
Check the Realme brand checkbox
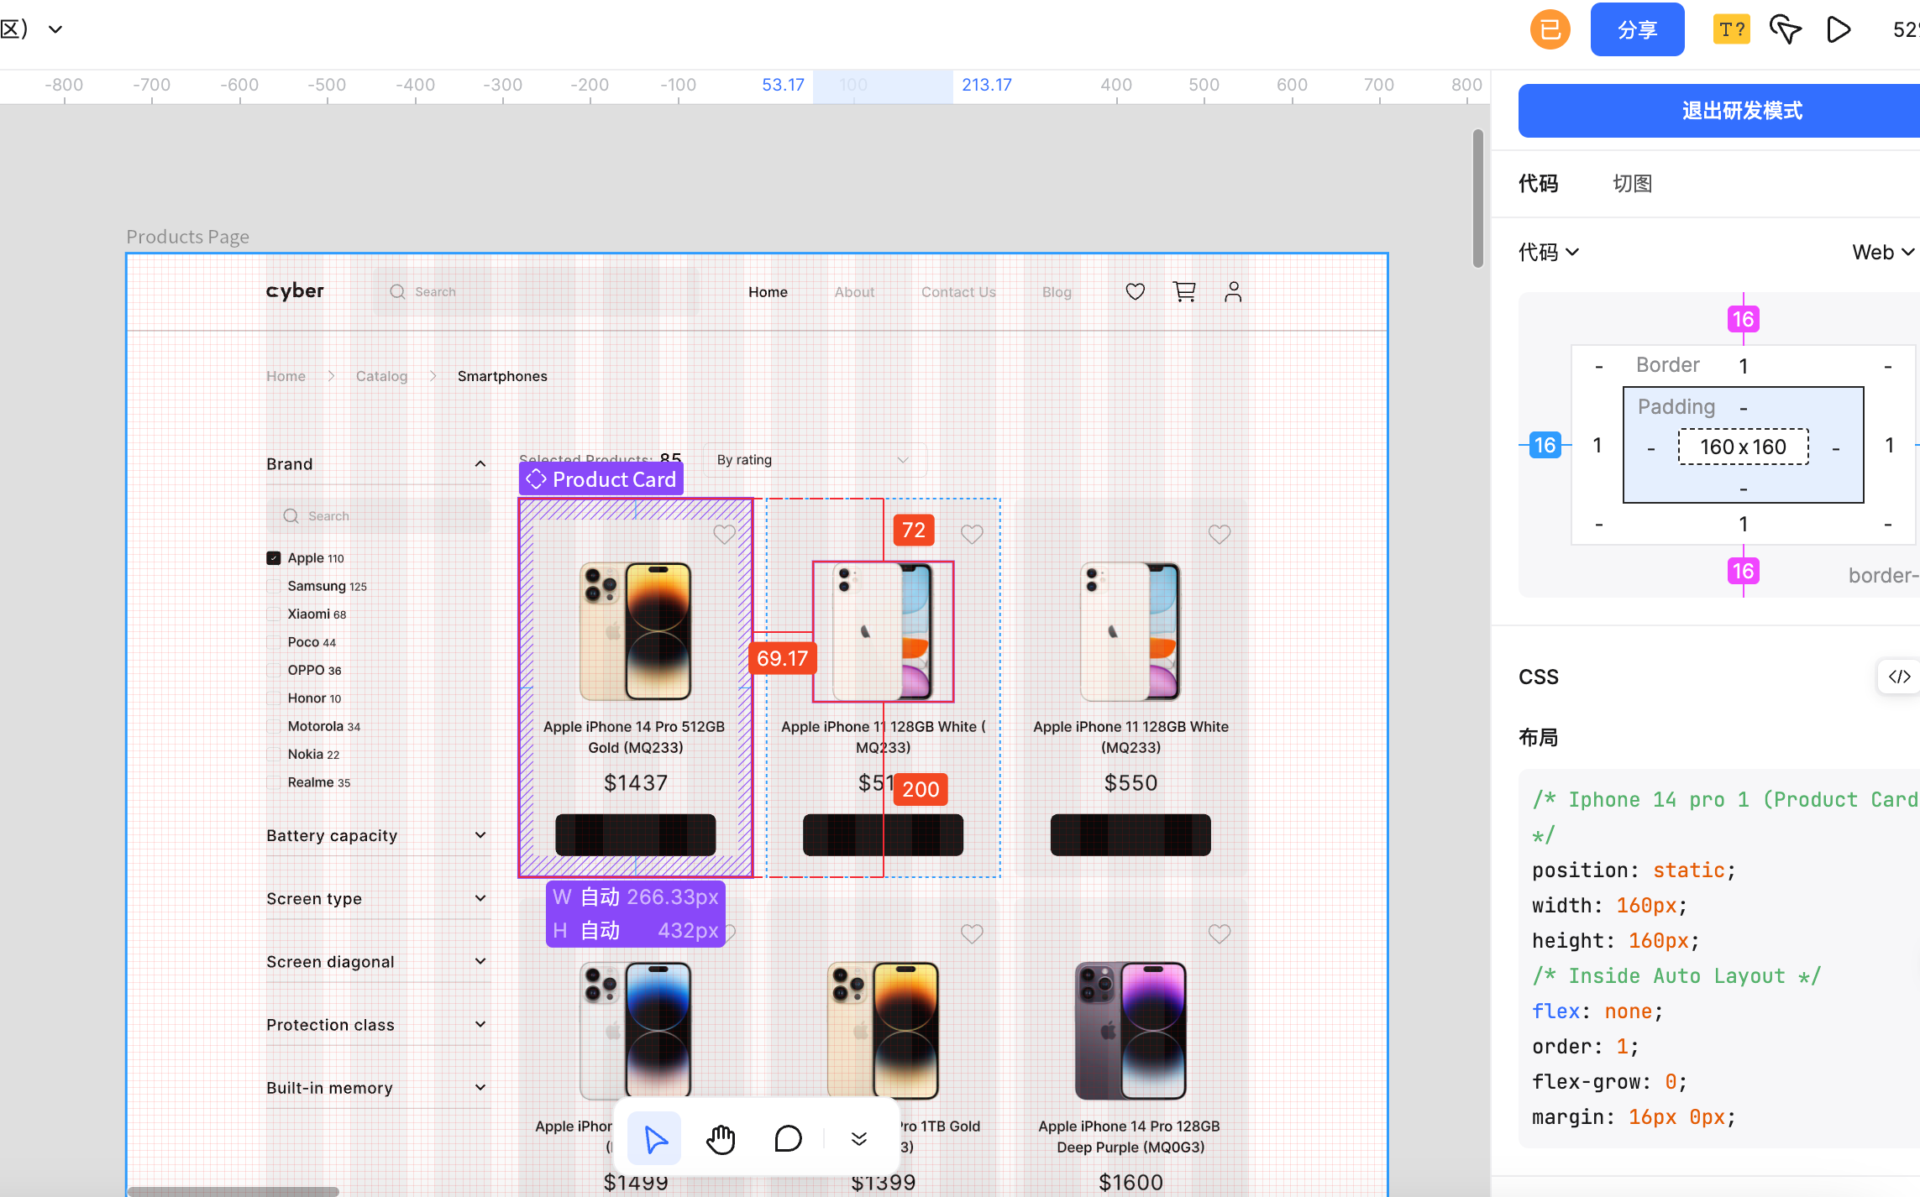click(x=273, y=781)
